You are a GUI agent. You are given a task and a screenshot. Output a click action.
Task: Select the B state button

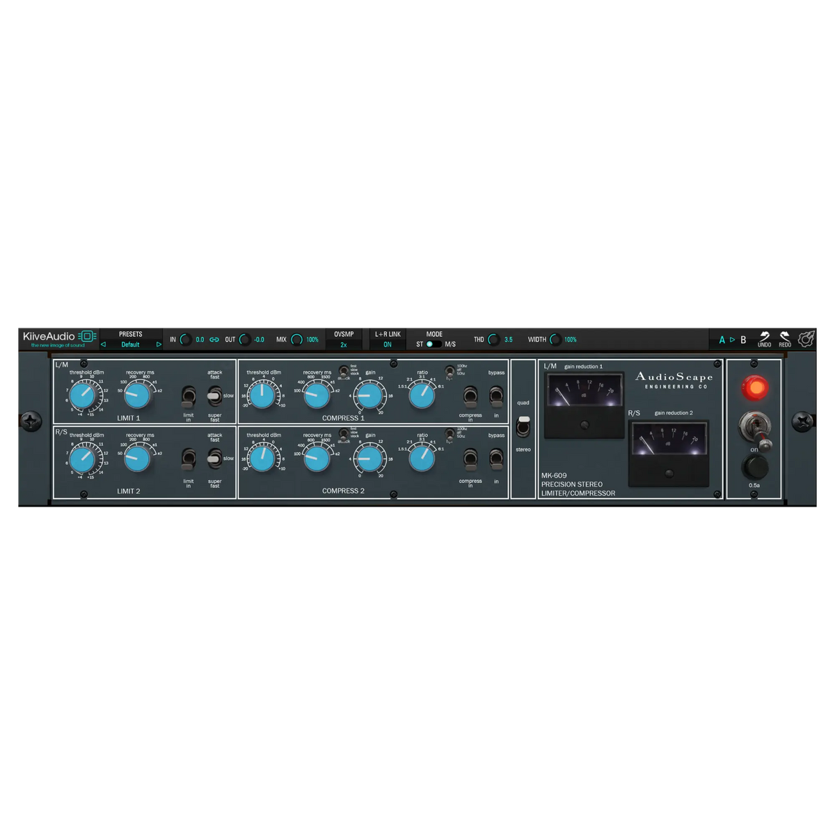(743, 340)
